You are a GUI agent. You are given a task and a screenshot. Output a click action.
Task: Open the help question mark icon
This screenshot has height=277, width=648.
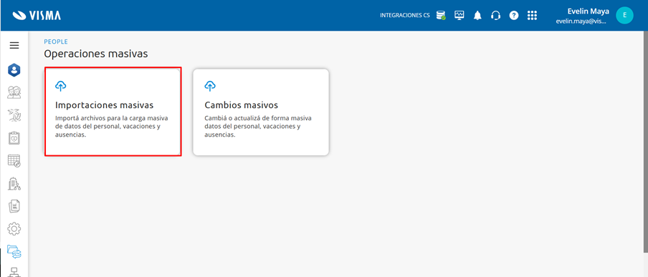pyautogui.click(x=514, y=16)
